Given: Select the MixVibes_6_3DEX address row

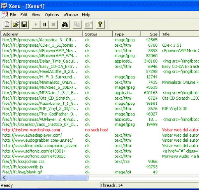Looking at the screenshot, I should pos(40,87).
